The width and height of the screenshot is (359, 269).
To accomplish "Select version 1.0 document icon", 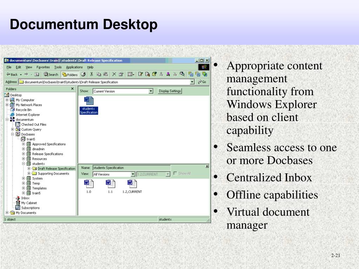I will [x=89, y=186].
